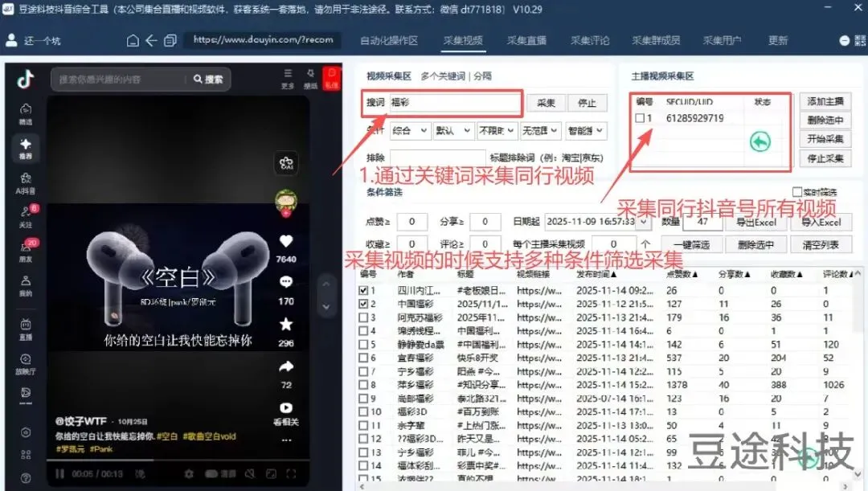Click the like heart icon on the video
Image resolution: width=868 pixels, height=491 pixels.
pyautogui.click(x=285, y=239)
